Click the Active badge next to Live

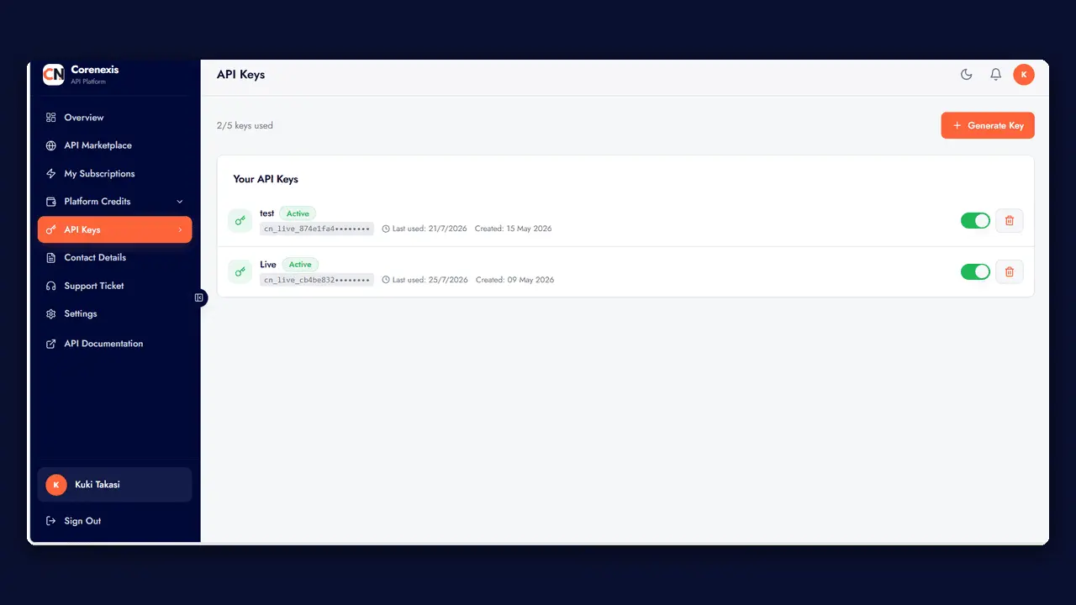(300, 264)
